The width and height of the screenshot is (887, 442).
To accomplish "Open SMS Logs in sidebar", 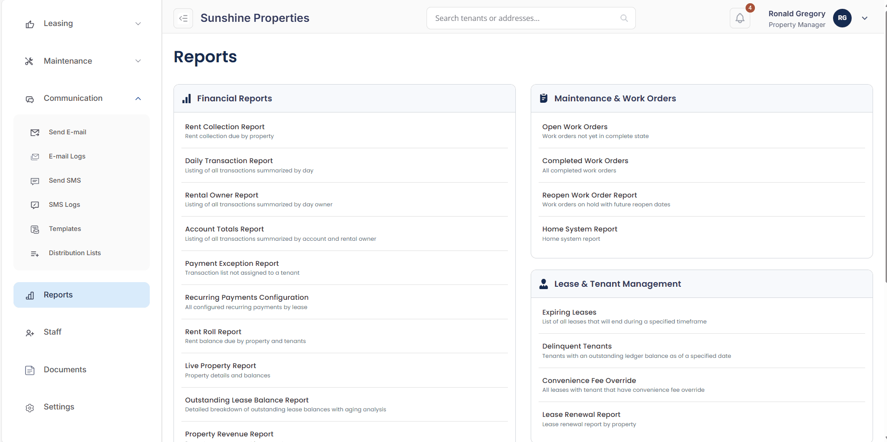I will pos(64,205).
